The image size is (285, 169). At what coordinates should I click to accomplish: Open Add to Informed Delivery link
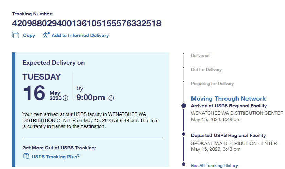pyautogui.click(x=80, y=35)
